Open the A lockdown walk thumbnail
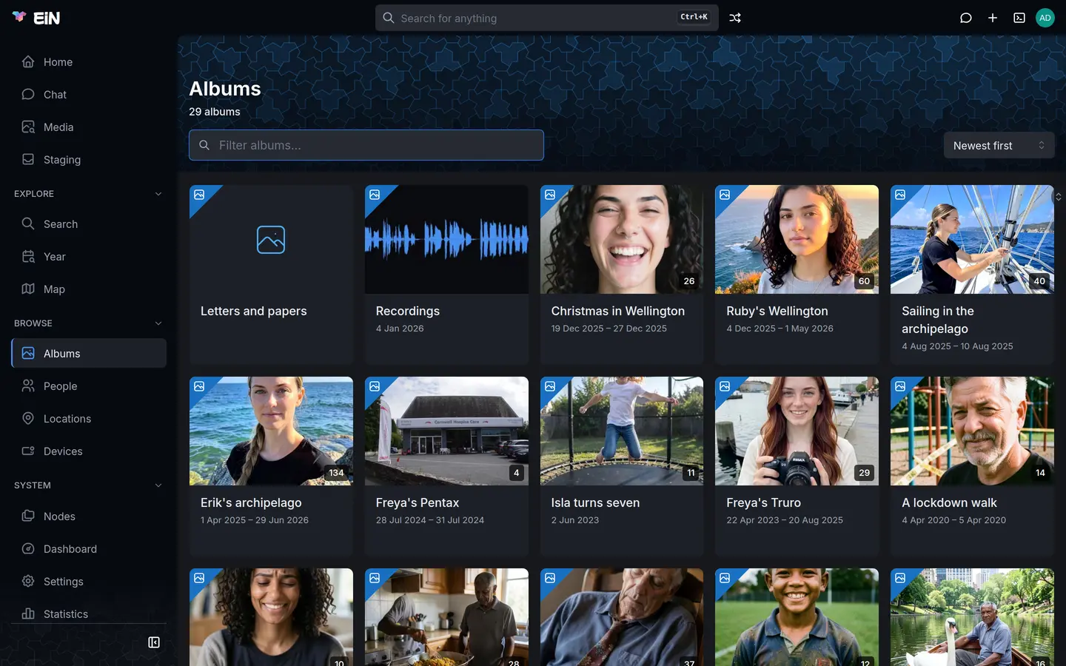Screen dimensions: 1066x666 tap(972, 431)
